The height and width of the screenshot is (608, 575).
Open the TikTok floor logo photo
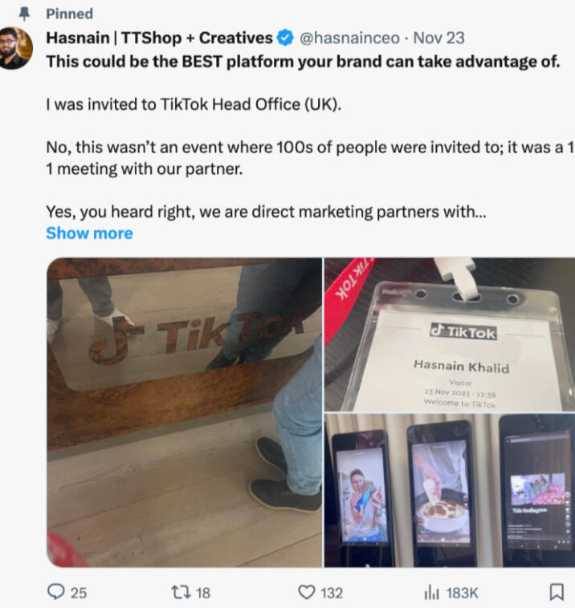pos(185,412)
